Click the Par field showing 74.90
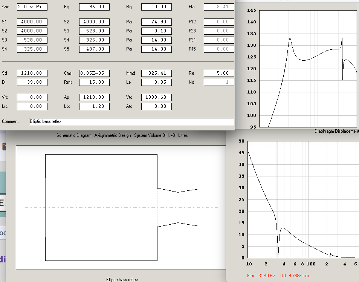Viewport: 359px width, 282px height. (x=156, y=22)
